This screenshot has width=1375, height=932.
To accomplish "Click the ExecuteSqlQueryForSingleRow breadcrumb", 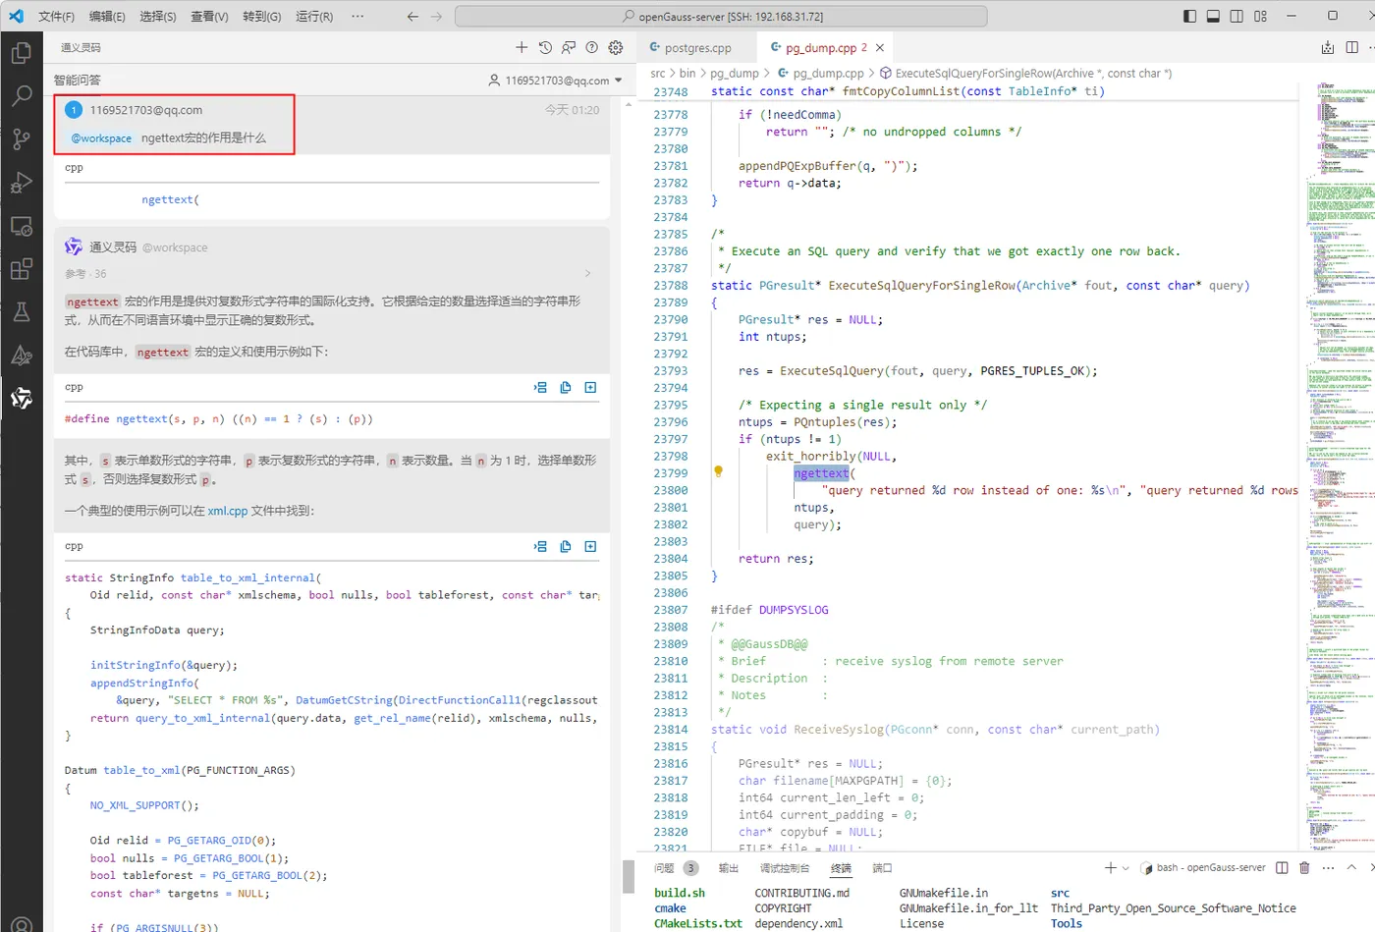I will [1025, 73].
